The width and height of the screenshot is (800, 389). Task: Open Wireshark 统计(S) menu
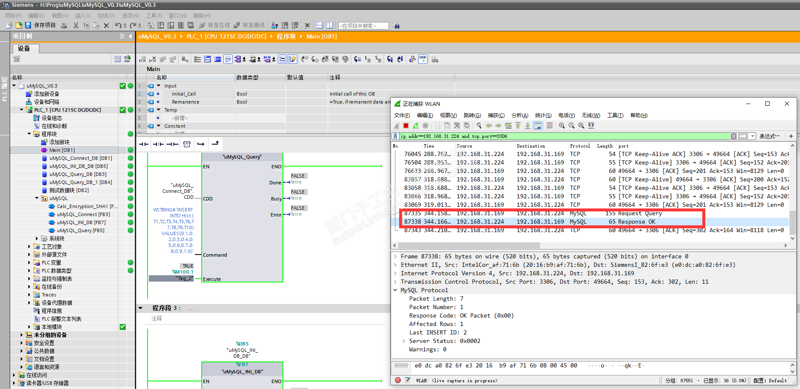(x=543, y=115)
